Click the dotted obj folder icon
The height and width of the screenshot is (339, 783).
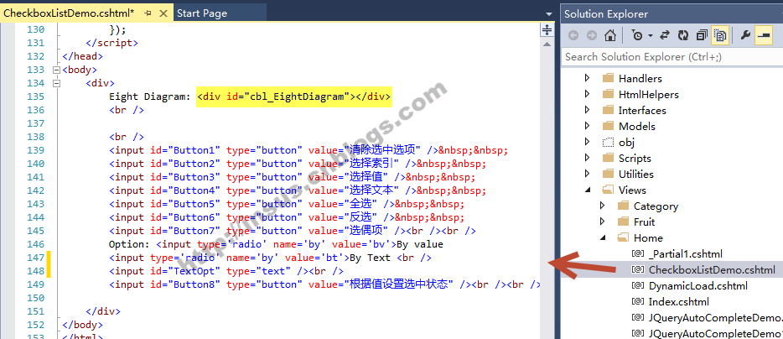pyautogui.click(x=608, y=143)
